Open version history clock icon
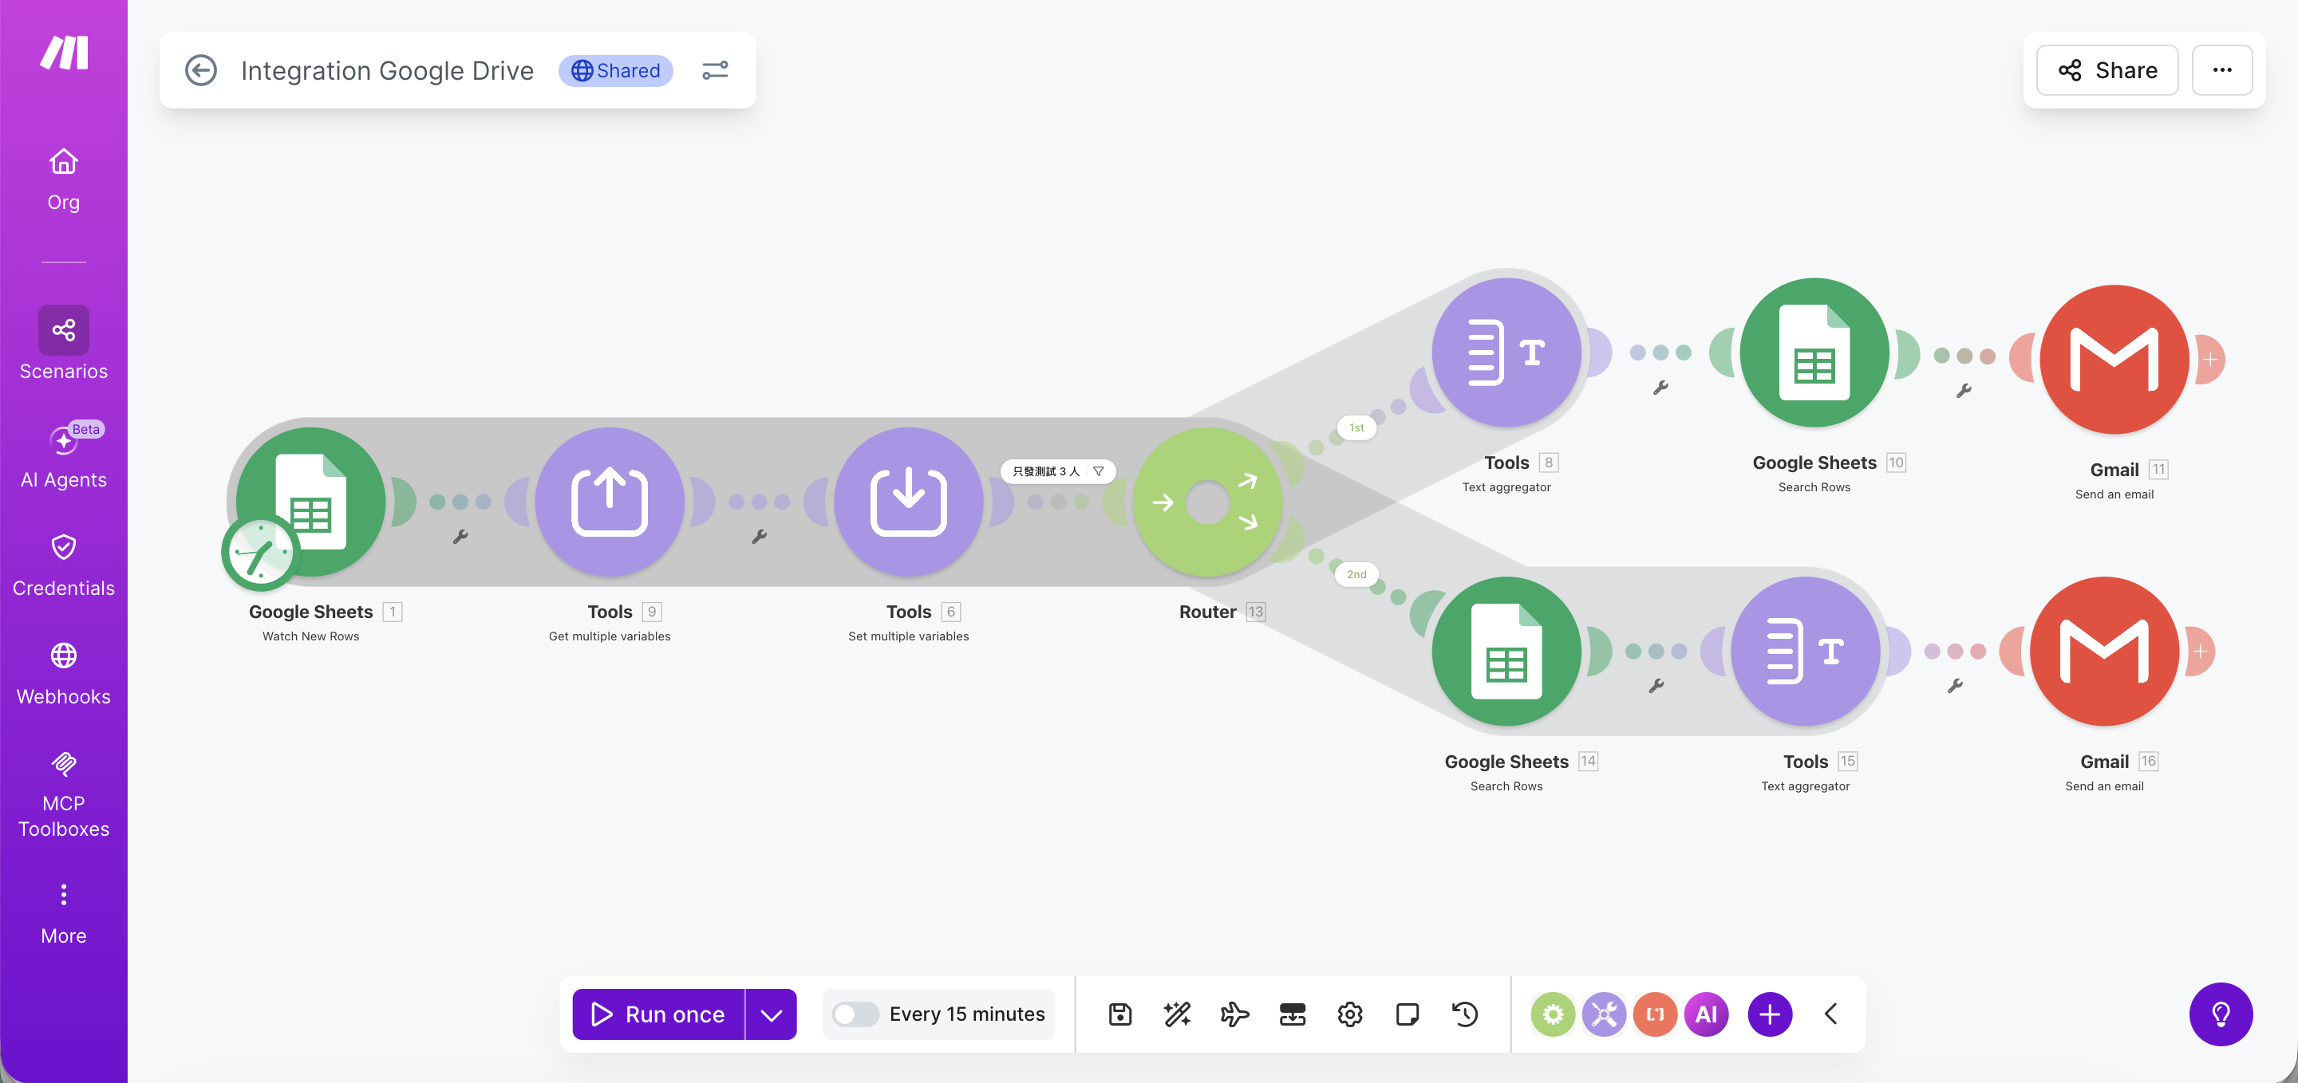The image size is (2298, 1083). tap(1465, 1014)
